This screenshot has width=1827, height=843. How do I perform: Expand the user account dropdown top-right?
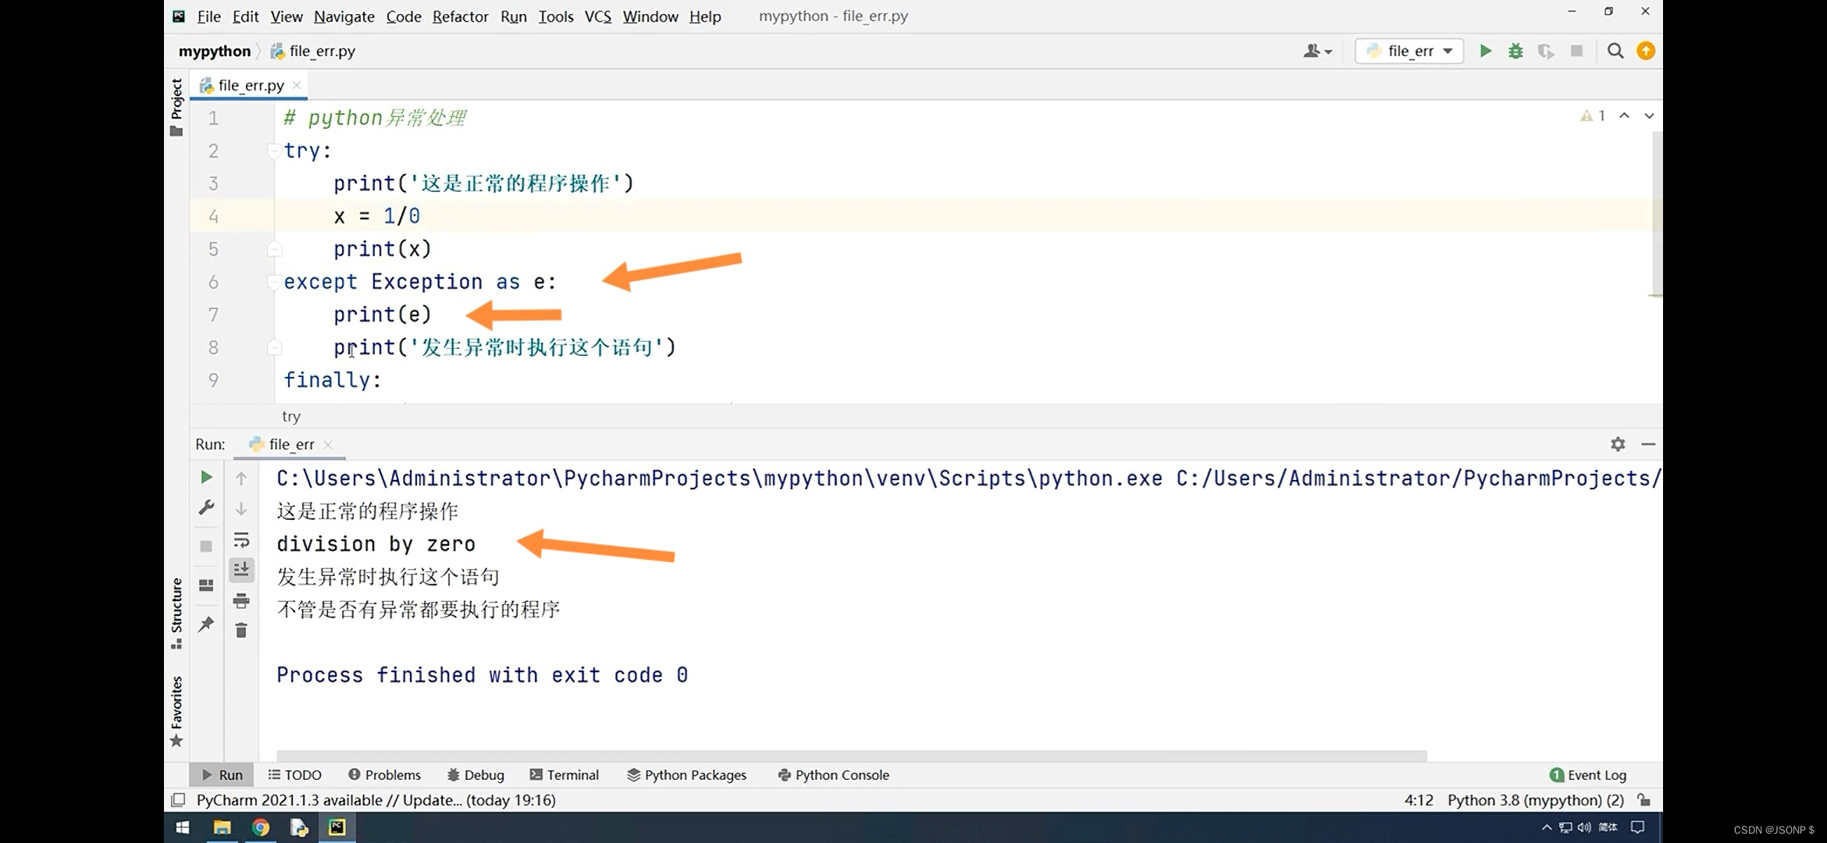pos(1316,52)
